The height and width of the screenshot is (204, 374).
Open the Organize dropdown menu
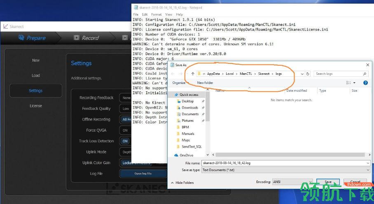click(x=180, y=83)
